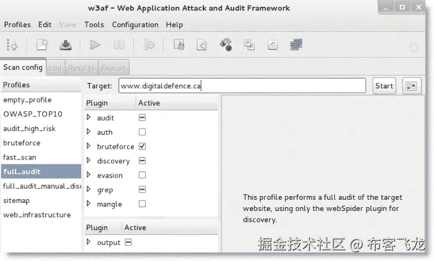
Task: Enable the evasion plugin checkbox
Action: tap(142, 175)
